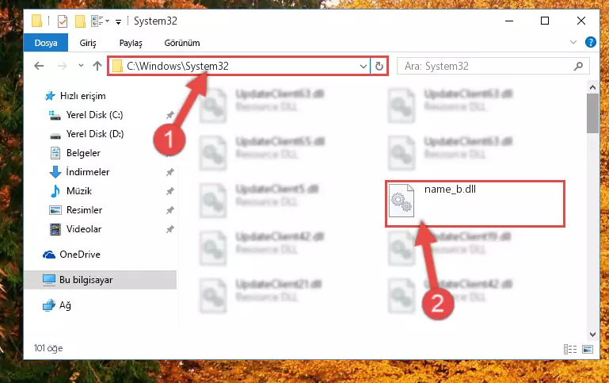Viewport: 609px width, 383px height.
Task: Click pin icon next to Müzik
Action: (x=170, y=191)
